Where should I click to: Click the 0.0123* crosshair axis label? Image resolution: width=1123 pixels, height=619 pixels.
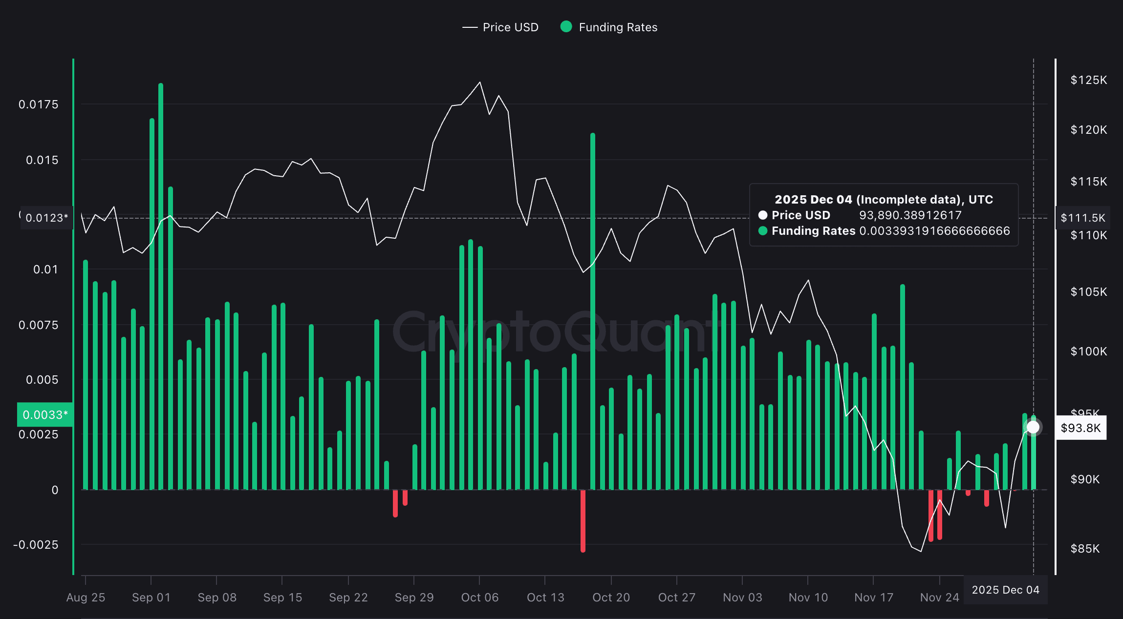pyautogui.click(x=46, y=218)
